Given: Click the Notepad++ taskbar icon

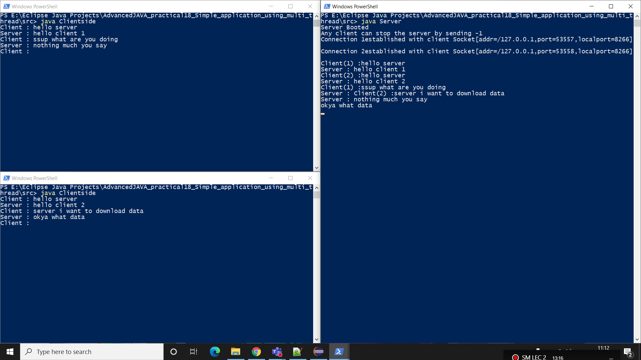Looking at the screenshot, I should pos(297,352).
